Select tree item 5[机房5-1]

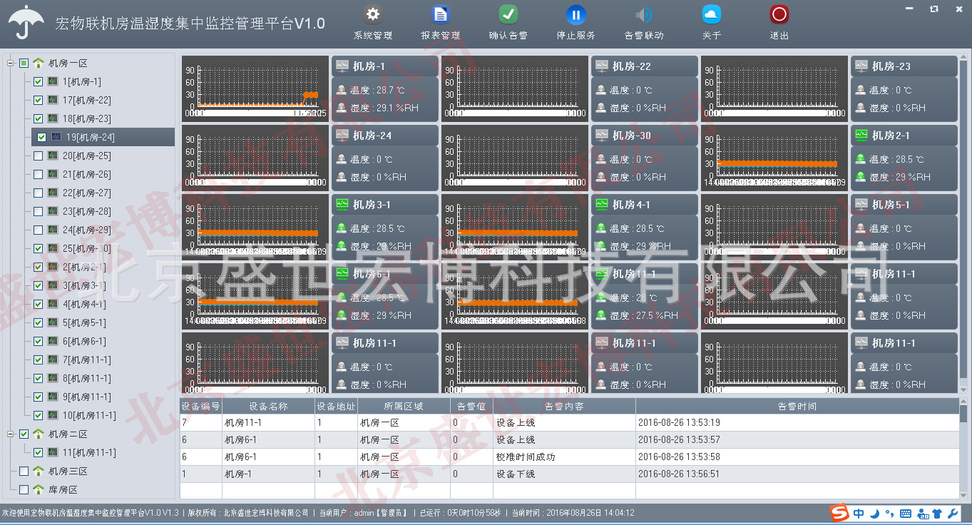click(84, 322)
